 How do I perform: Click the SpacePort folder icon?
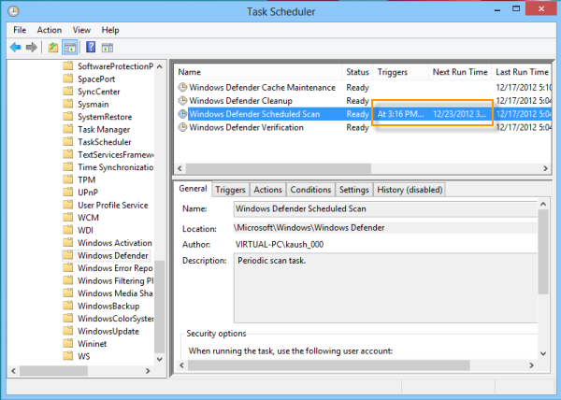tap(68, 79)
